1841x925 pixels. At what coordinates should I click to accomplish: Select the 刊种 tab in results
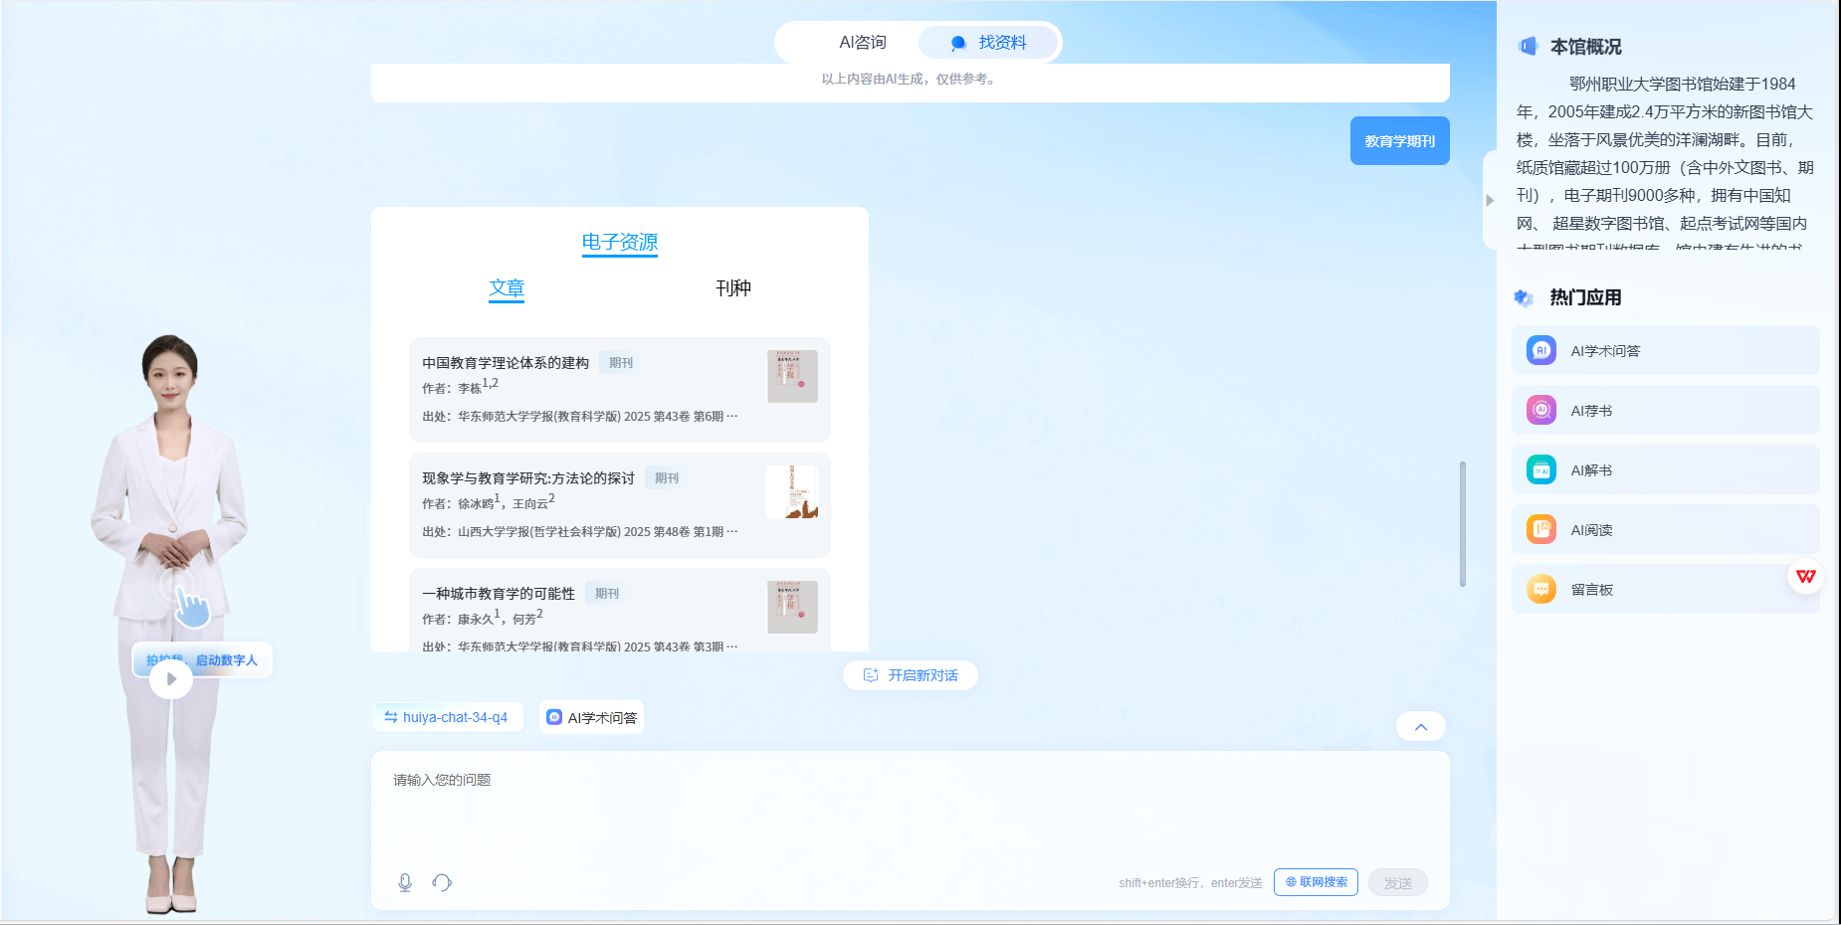[733, 288]
